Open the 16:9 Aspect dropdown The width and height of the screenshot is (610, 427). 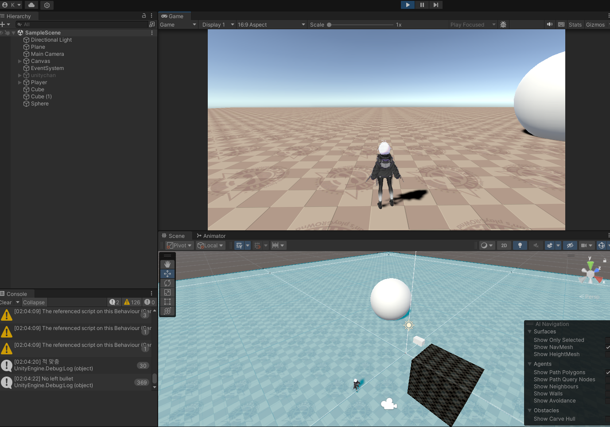271,25
